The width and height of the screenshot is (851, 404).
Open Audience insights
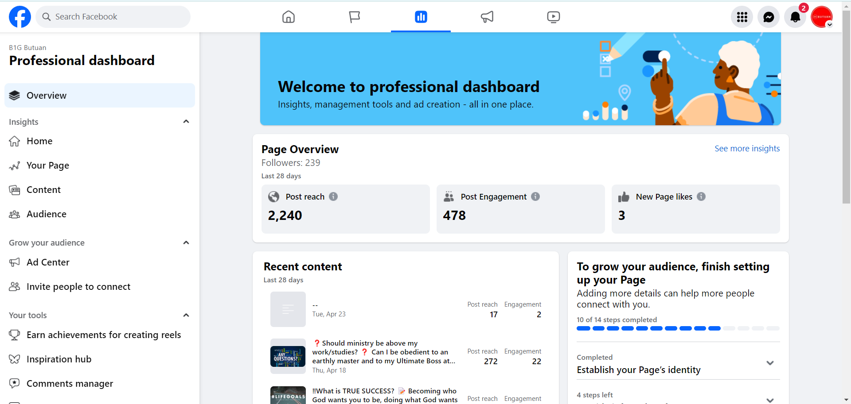100,214
